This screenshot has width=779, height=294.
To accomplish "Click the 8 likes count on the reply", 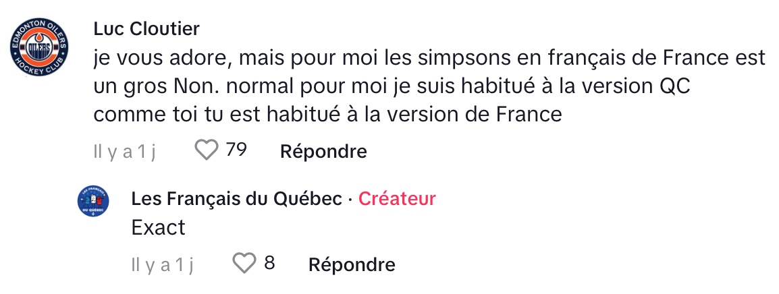I will tap(269, 263).
